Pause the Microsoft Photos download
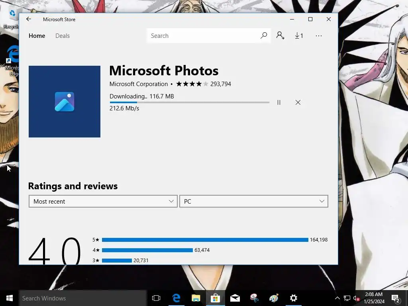Viewport: 408px width, 306px height. tap(279, 102)
